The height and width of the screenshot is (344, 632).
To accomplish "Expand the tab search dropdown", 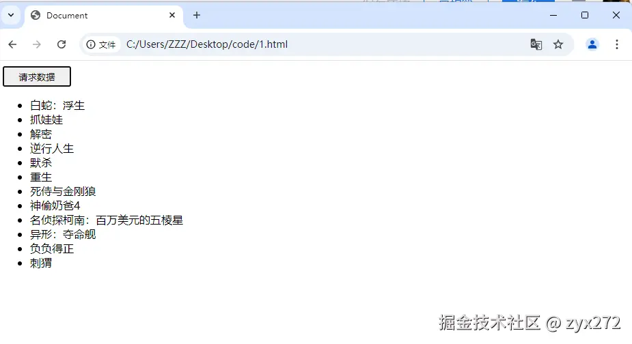I will pos(11,15).
